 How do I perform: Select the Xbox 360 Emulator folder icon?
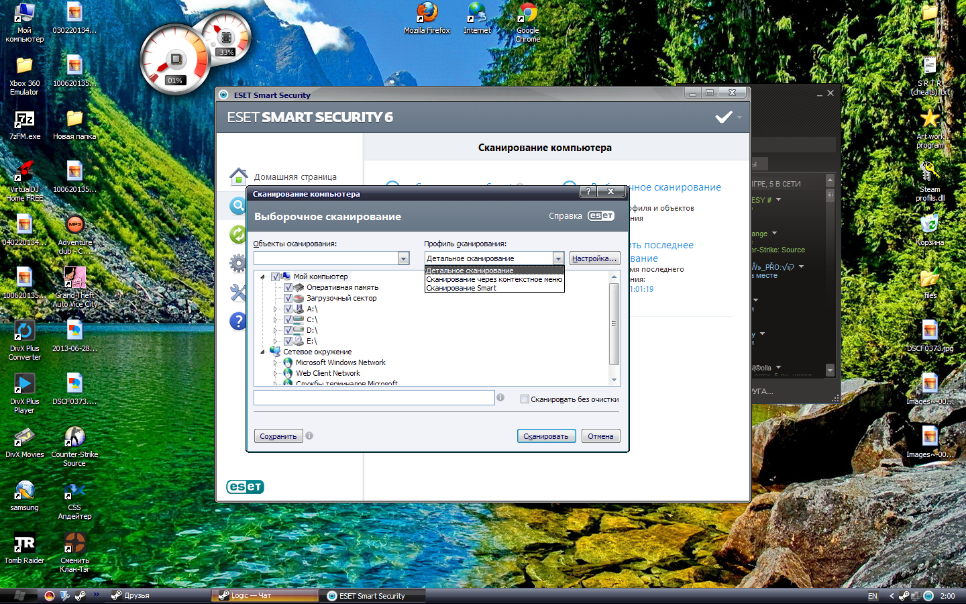click(24, 75)
